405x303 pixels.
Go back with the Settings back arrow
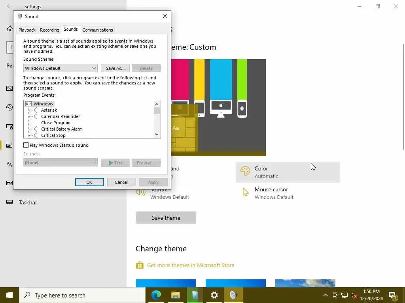[9, 6]
